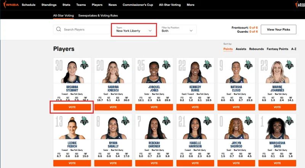Vote for Breanna Stewart
Viewport: 305px width, 168px height.
pyautogui.click(x=72, y=107)
